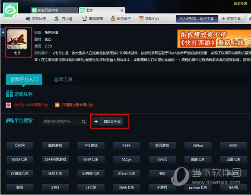The height and width of the screenshot is (195, 251).
Task: Open the 开小号 alternate account tool
Action: (63, 19)
